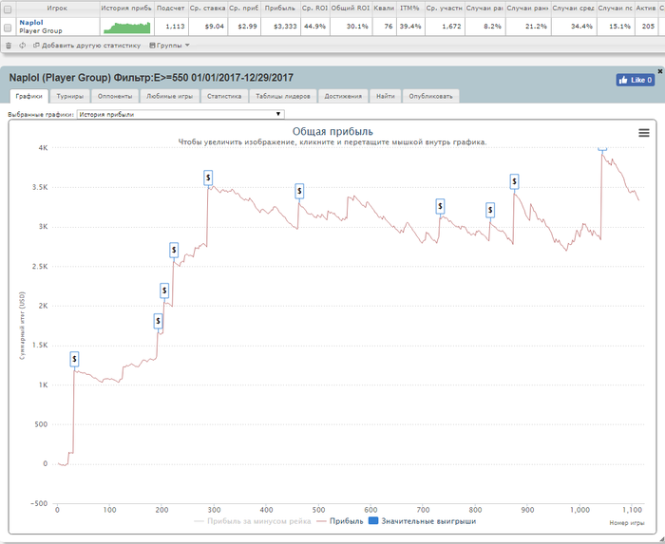665x544 pixels.
Task: Tick the checkbox in the Naplol row
Action: pyautogui.click(x=8, y=28)
